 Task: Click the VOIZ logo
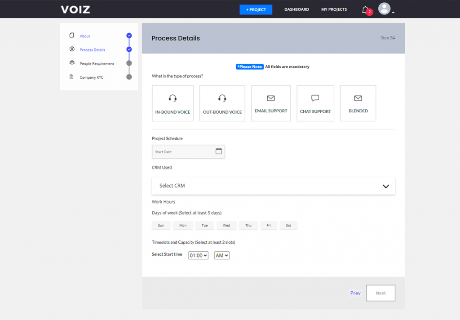pos(75,9)
